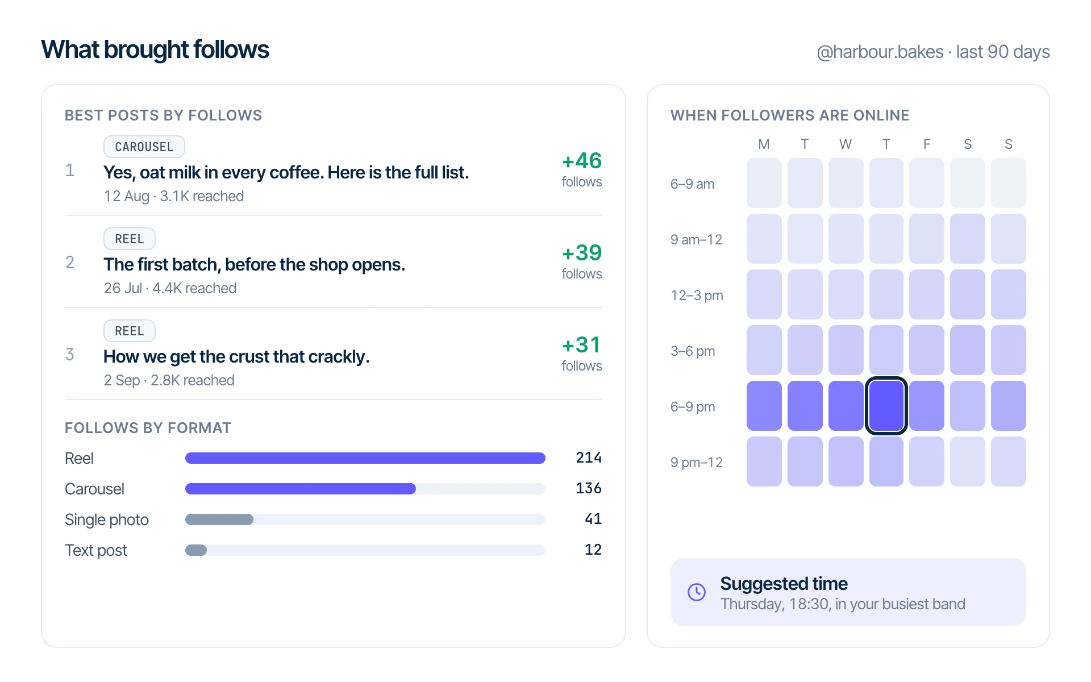Click the '12 Aug · 3.1K reached' text

174,196
